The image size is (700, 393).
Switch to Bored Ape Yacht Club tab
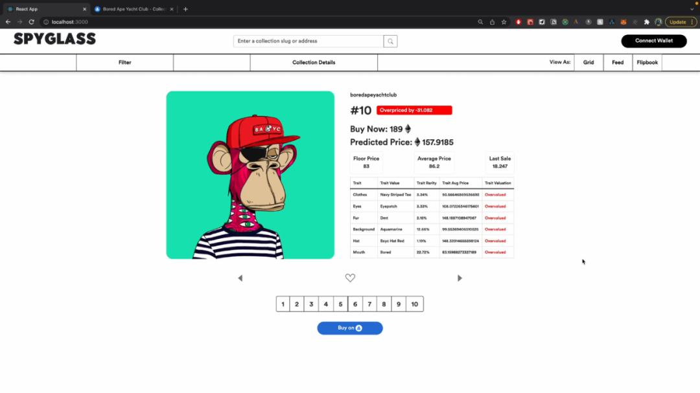pyautogui.click(x=133, y=9)
